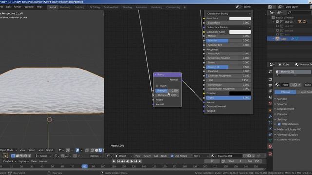Viewport: 312px width, 175px height.
Task: Expand the Surface panel
Action: 282,99
